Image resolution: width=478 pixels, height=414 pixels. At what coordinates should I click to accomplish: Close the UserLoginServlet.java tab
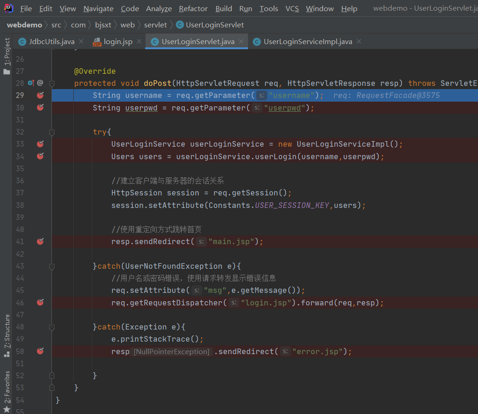(241, 41)
